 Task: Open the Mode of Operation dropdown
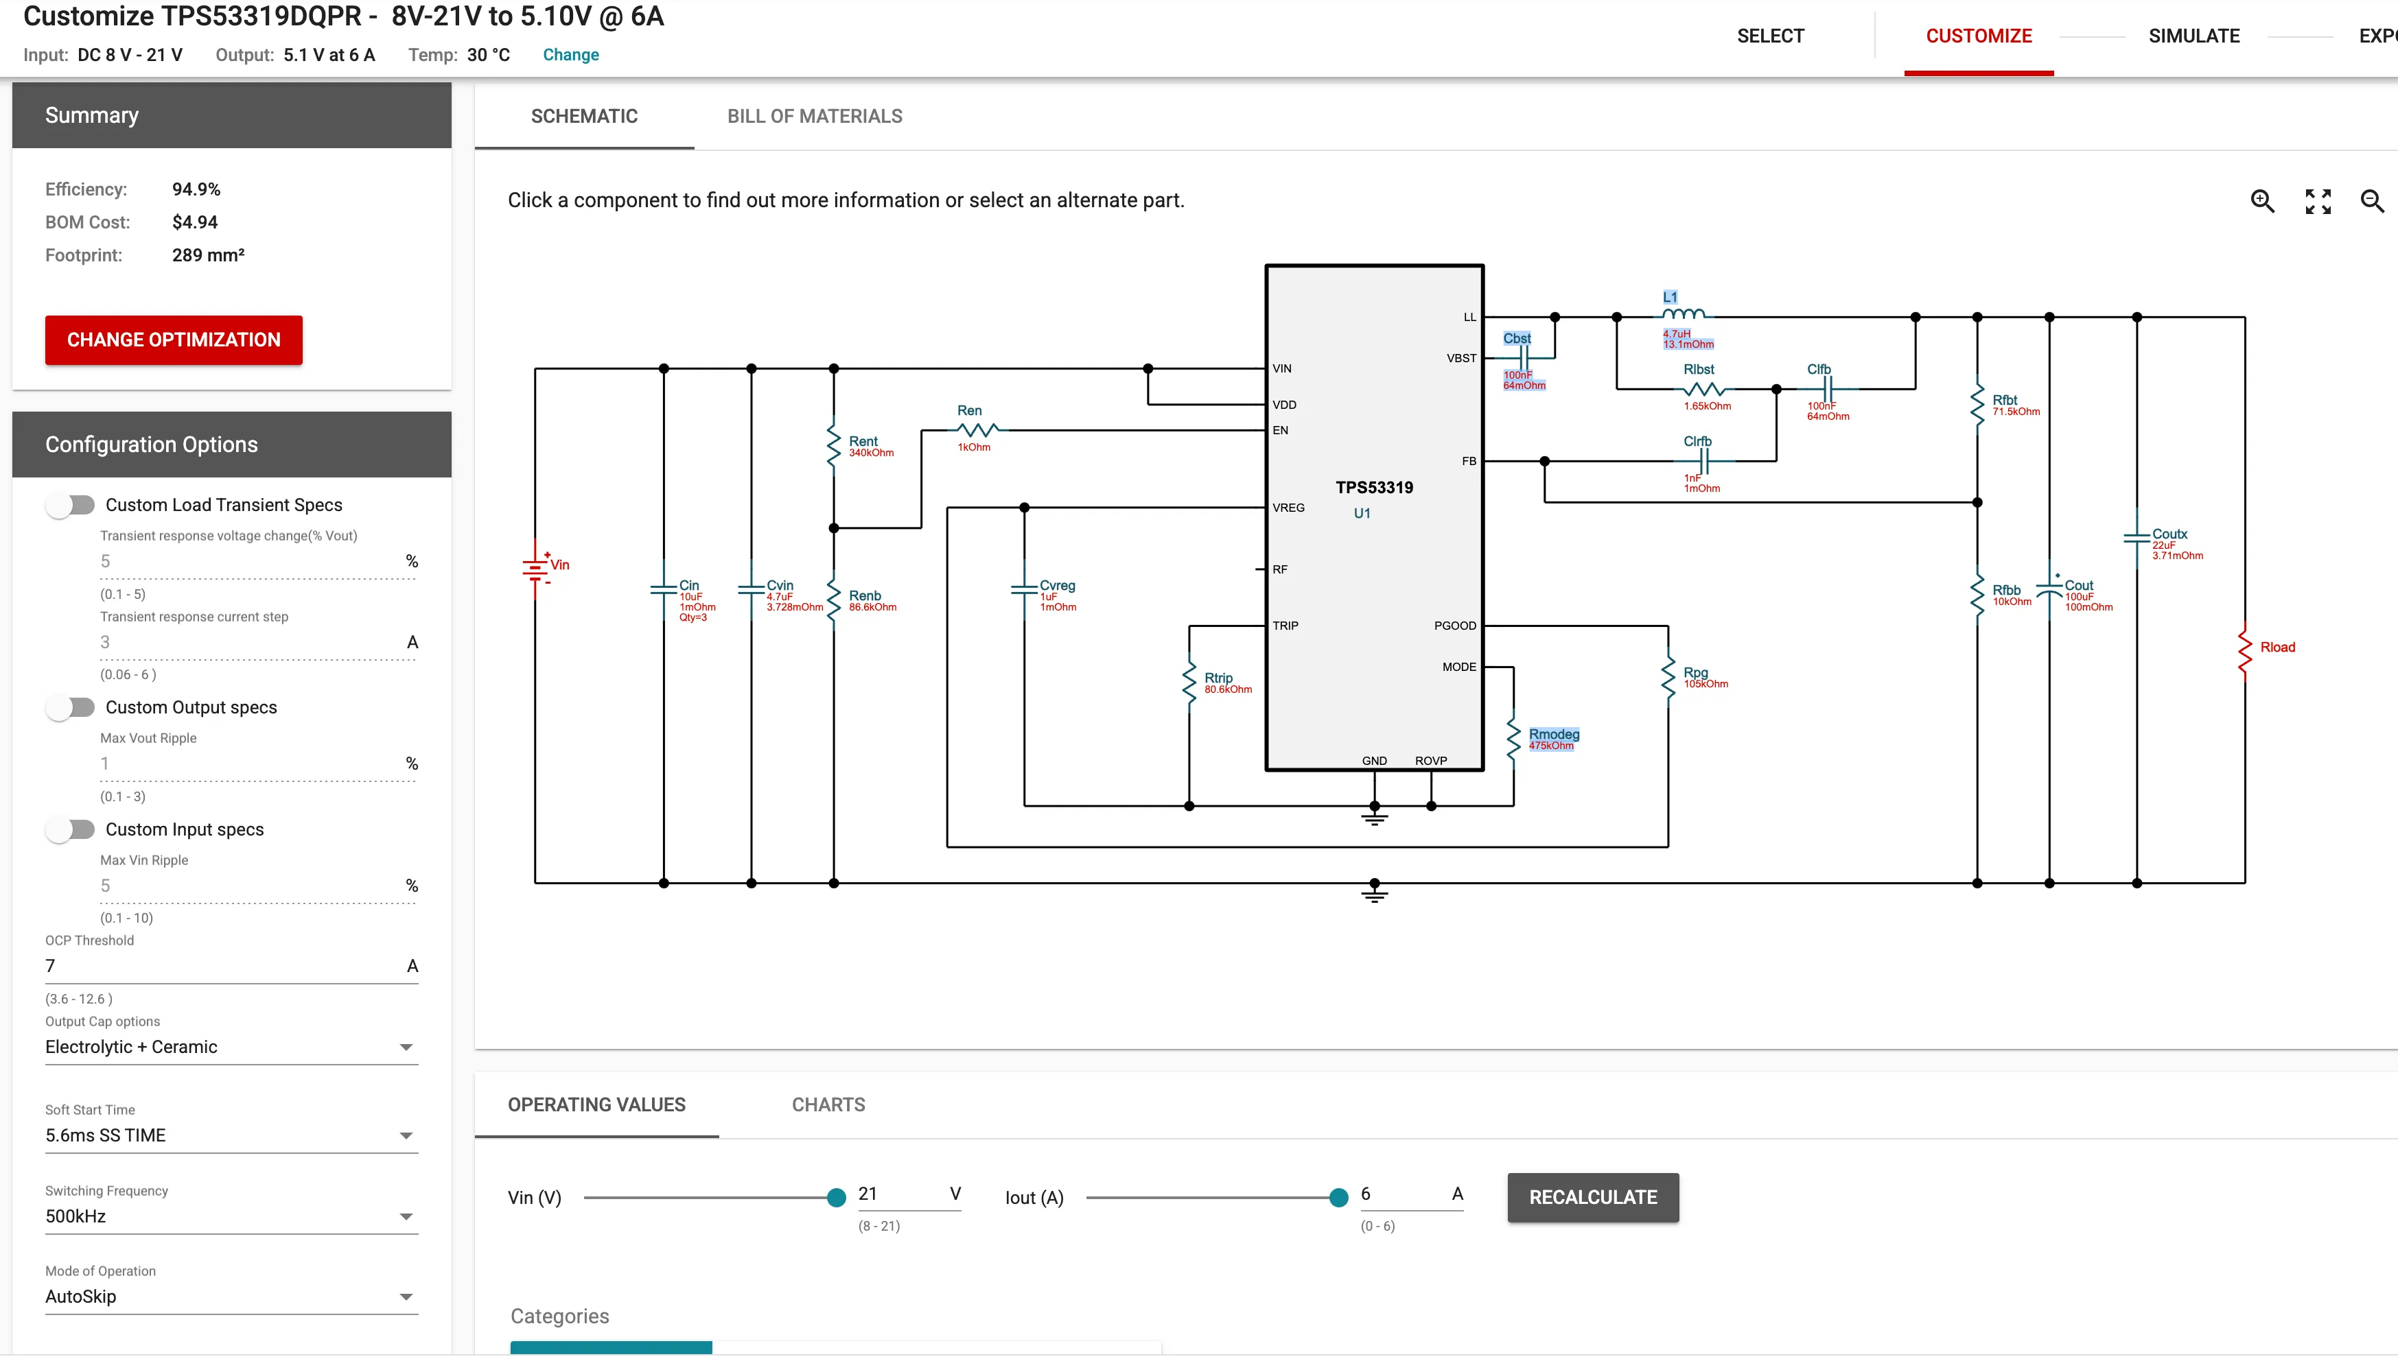[231, 1297]
